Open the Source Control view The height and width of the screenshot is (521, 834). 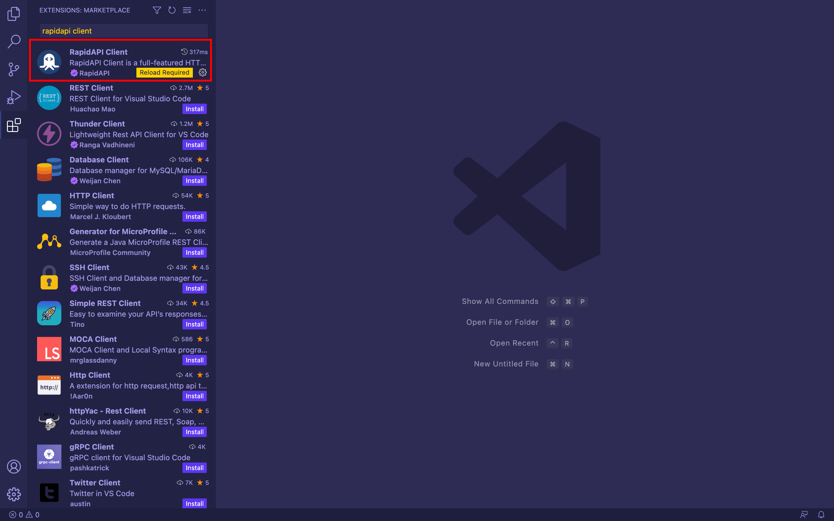coord(14,69)
